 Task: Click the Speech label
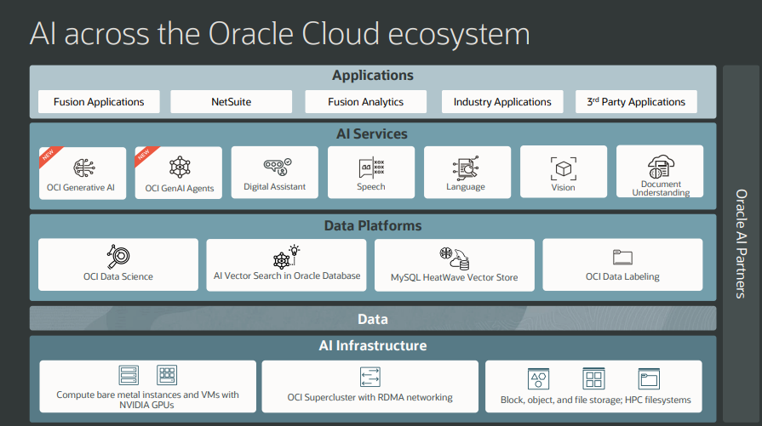click(371, 187)
